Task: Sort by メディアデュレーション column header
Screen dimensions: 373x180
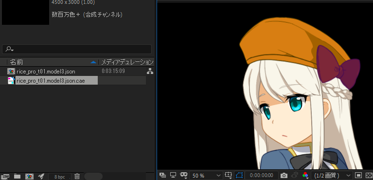Action: [x=127, y=62]
